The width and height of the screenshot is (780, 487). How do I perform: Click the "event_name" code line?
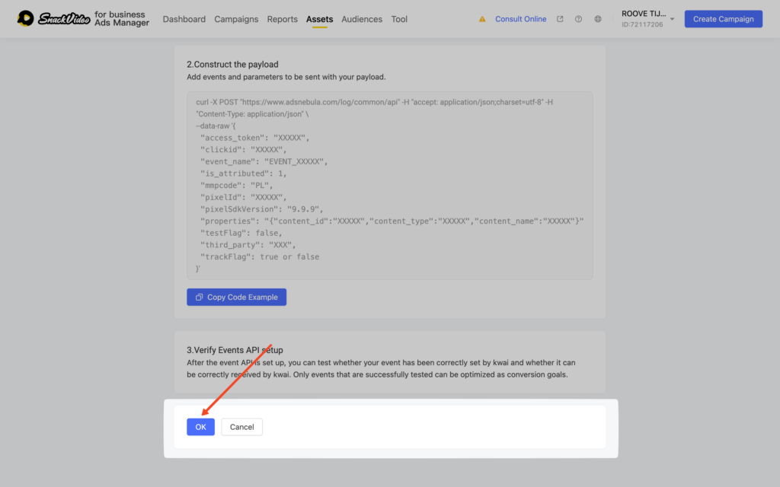click(x=264, y=161)
